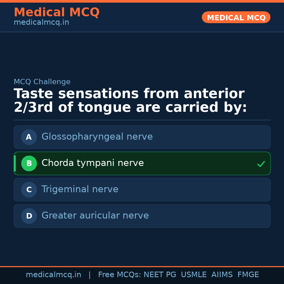
Task: Click the orange "Medical MCQ" header title
Action: 57,12
